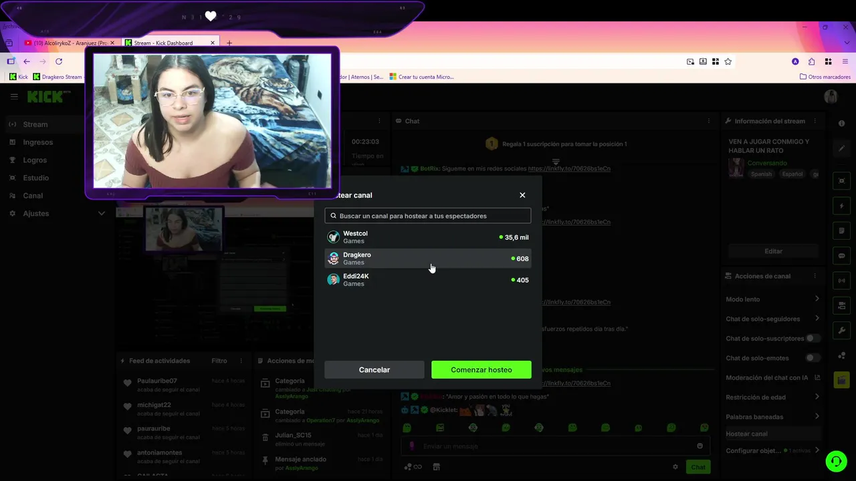
Task: Open the user profile avatar at top right
Action: 831,97
